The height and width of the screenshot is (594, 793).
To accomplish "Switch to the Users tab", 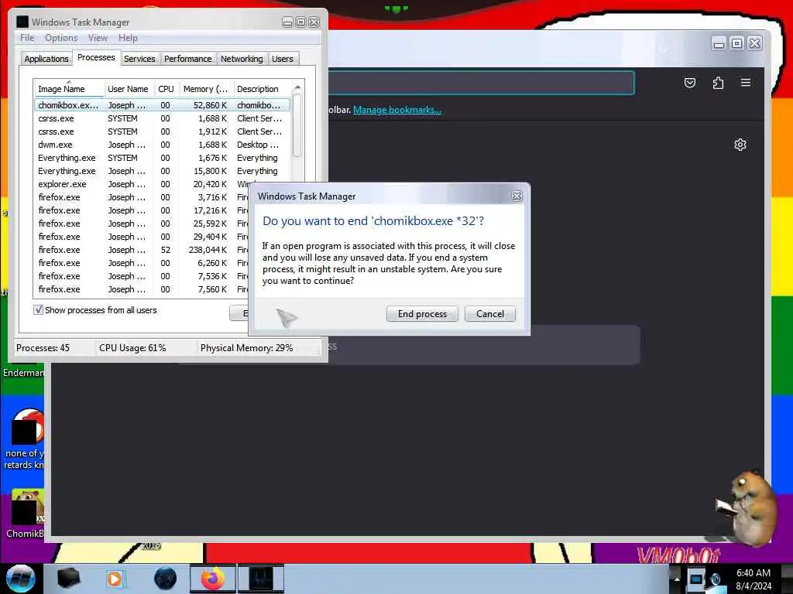I will coord(282,59).
